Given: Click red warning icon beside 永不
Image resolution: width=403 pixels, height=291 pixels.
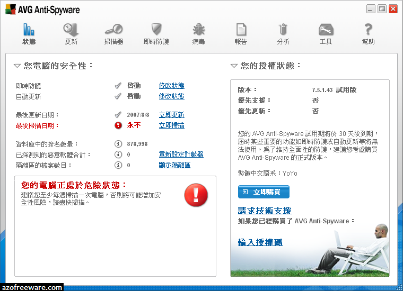Looking at the screenshot, I should (118, 125).
